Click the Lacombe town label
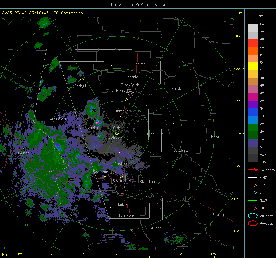The image size is (276, 258). (132, 77)
